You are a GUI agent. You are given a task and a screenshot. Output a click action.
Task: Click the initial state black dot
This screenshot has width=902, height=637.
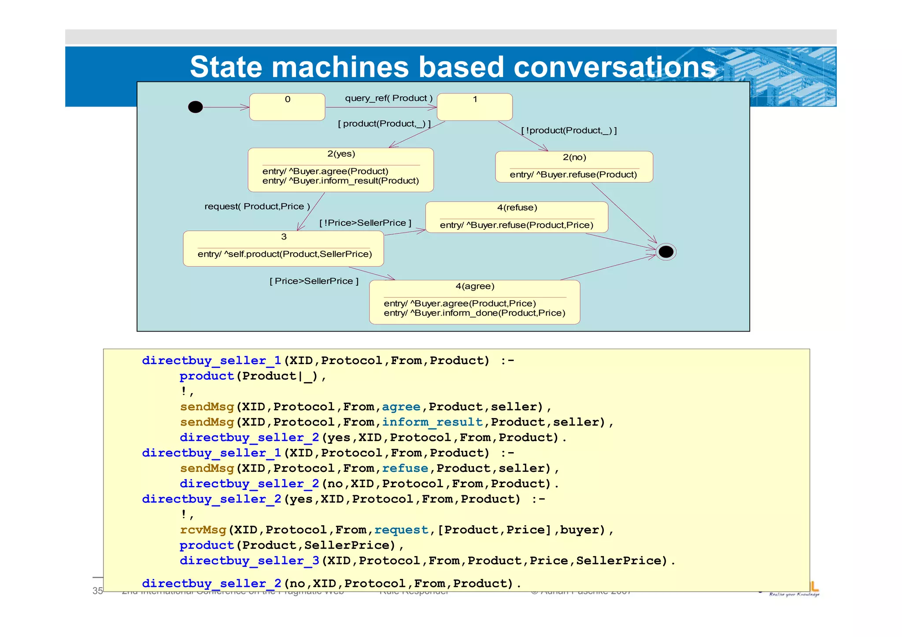click(x=195, y=107)
